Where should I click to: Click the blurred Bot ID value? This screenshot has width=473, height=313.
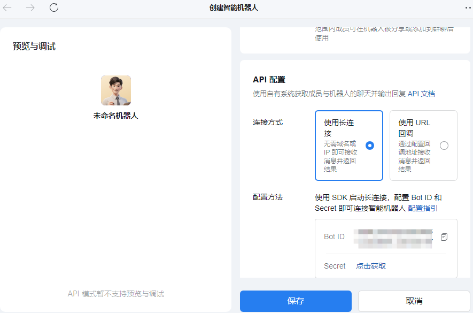coord(394,237)
